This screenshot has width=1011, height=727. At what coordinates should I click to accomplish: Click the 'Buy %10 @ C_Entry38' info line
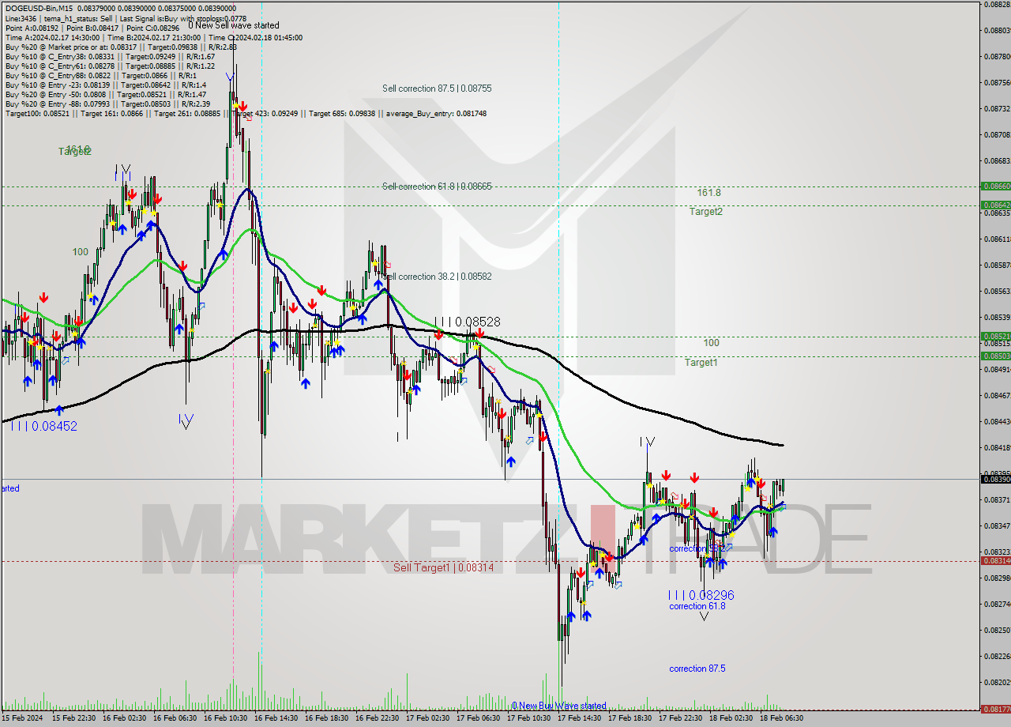(x=111, y=56)
